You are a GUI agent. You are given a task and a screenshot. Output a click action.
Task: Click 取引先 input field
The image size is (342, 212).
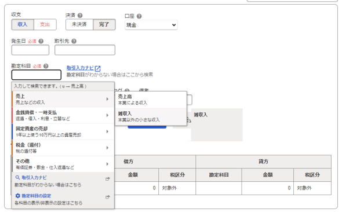pos(85,50)
